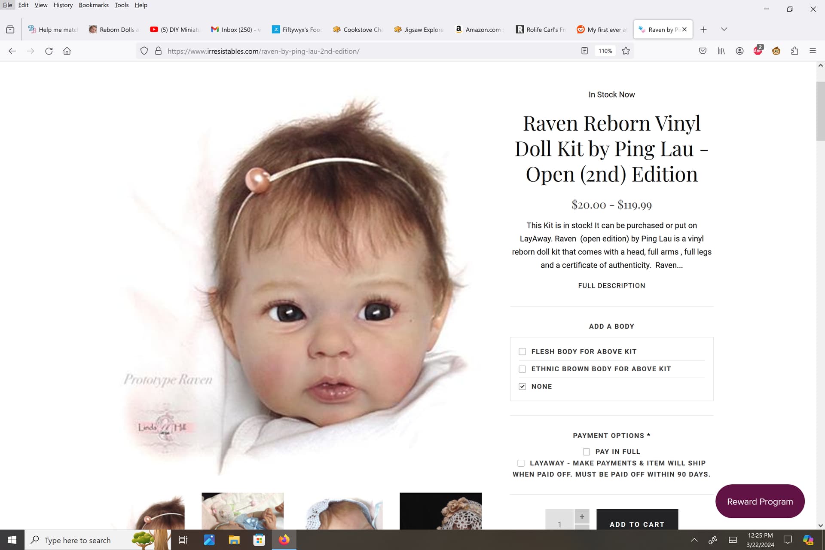This screenshot has width=825, height=550.
Task: Show hidden system tray icons
Action: (694, 540)
